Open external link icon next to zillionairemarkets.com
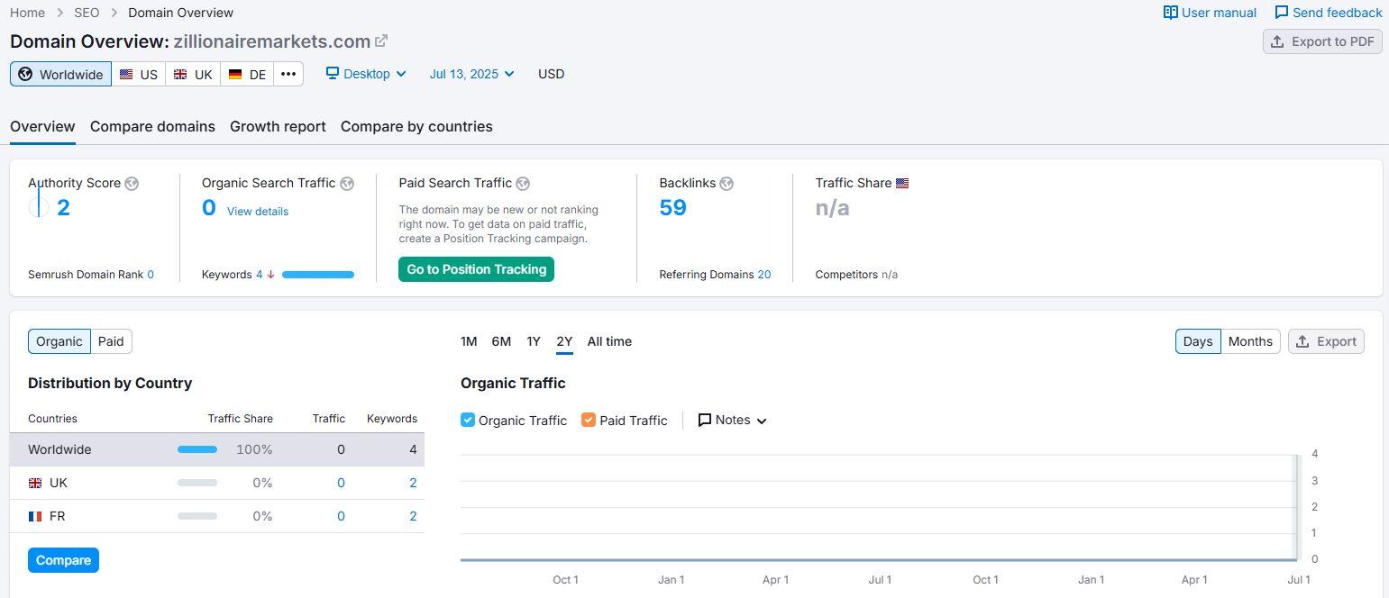Image resolution: width=1389 pixels, height=598 pixels. pyautogui.click(x=381, y=41)
